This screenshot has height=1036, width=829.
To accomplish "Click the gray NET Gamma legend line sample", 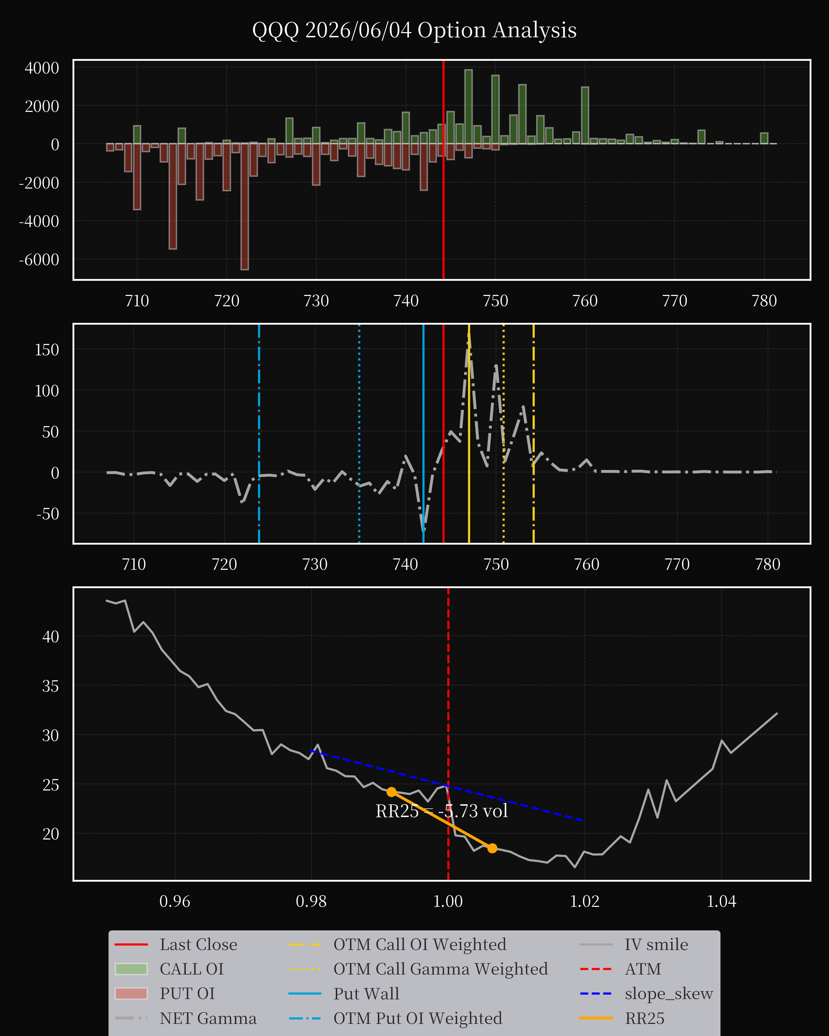I will tap(131, 1018).
